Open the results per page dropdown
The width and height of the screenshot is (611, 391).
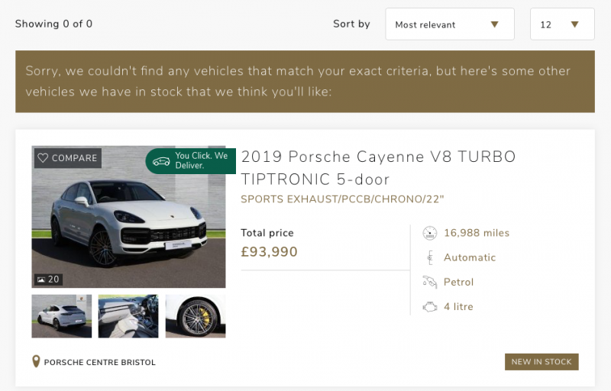pos(561,24)
